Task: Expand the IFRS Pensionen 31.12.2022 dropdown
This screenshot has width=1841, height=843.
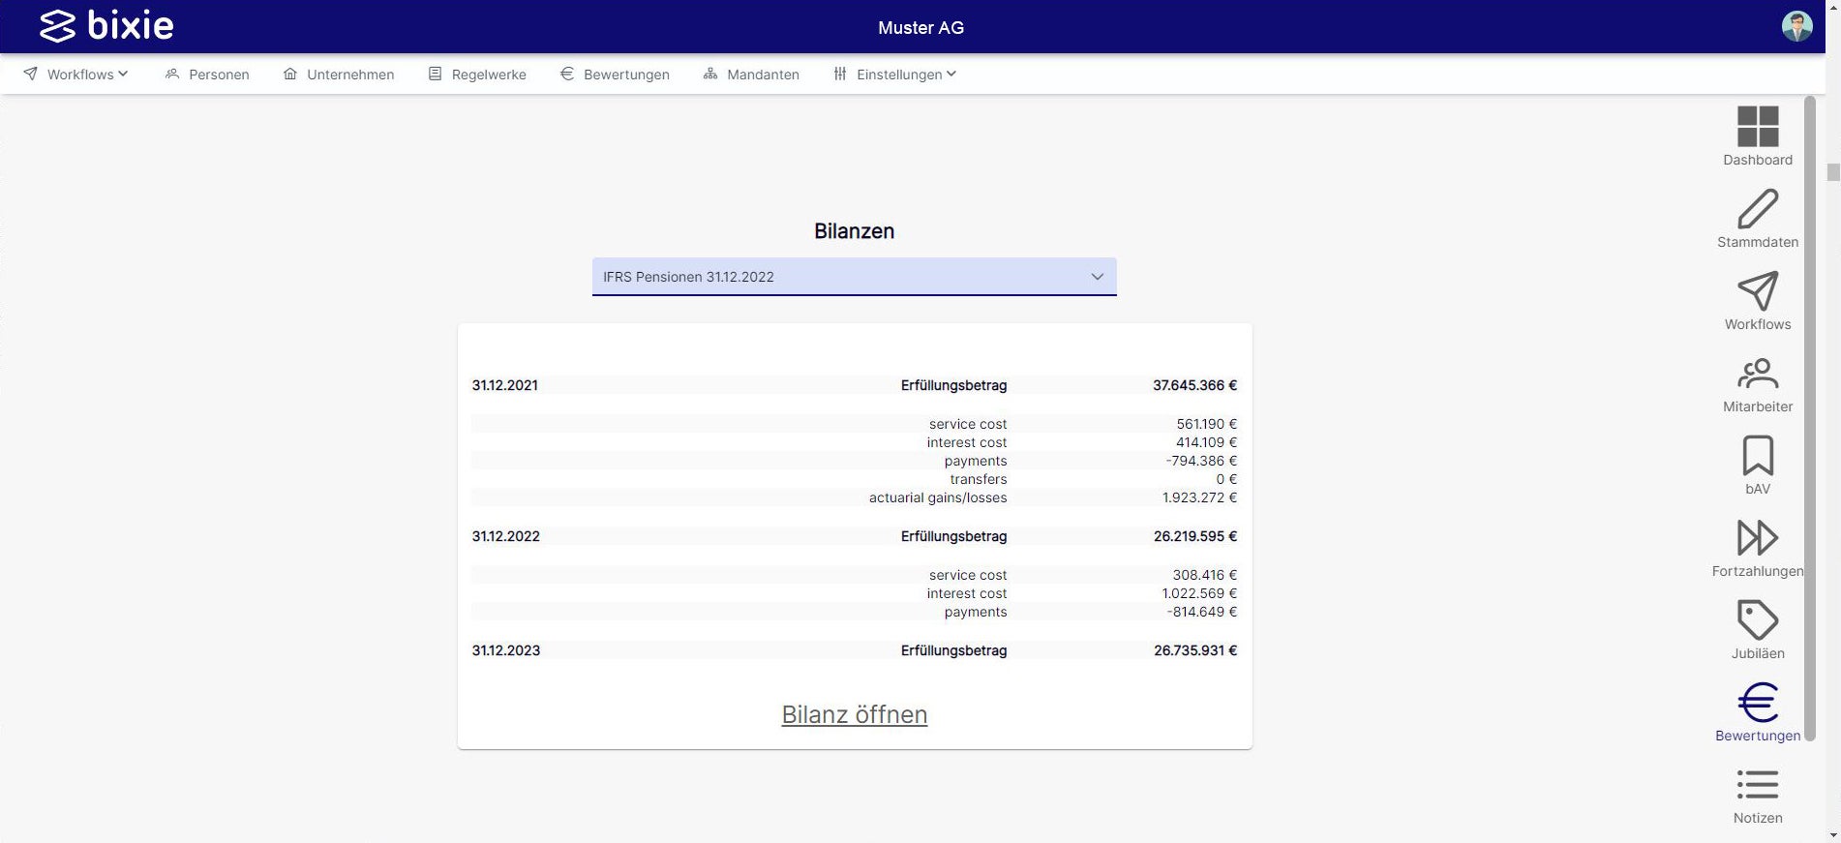Action: [854, 277]
